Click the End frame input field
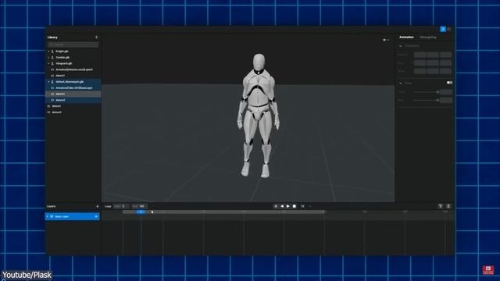The image size is (500, 281). pyautogui.click(x=139, y=206)
